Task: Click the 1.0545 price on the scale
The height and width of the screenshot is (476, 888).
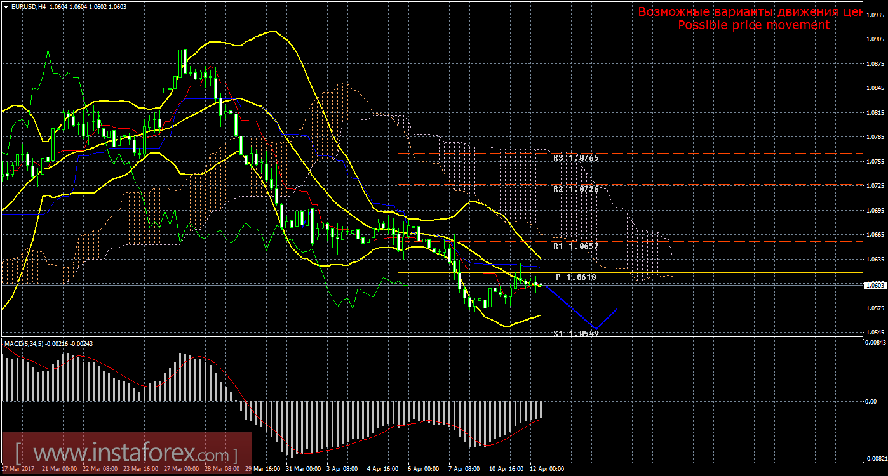Action: pos(875,332)
